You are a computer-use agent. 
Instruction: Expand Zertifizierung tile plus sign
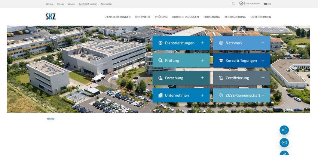tap(263, 78)
